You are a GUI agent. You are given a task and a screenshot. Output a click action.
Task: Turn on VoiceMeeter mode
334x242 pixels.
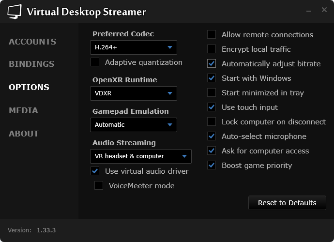point(99,185)
